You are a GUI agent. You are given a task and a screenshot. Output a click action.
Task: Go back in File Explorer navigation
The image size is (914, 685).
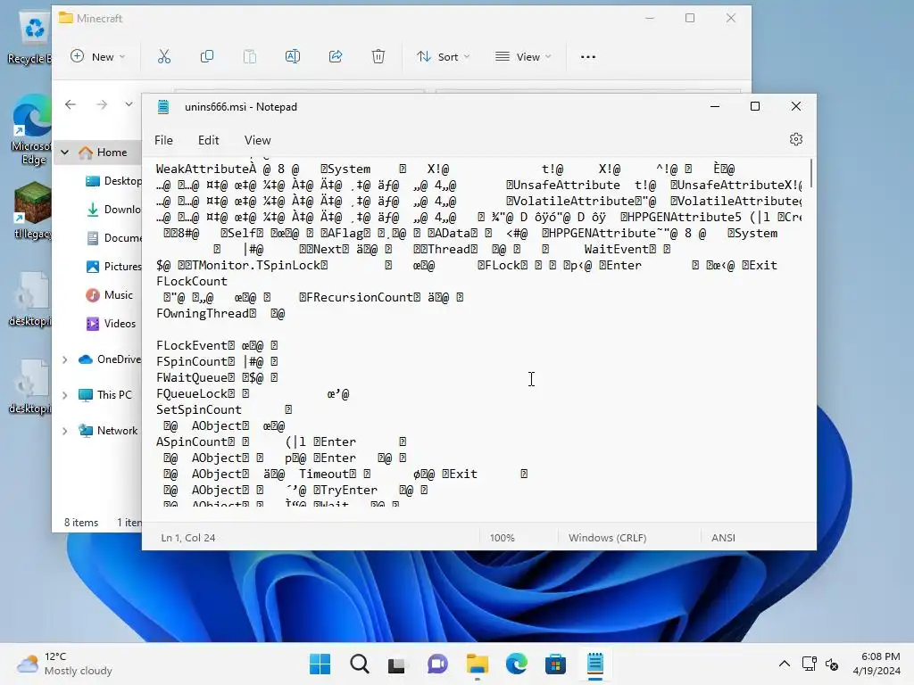click(71, 104)
